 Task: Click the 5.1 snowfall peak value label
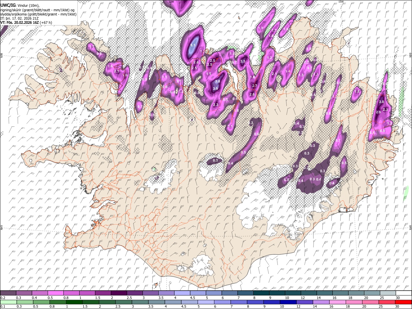pos(193,45)
